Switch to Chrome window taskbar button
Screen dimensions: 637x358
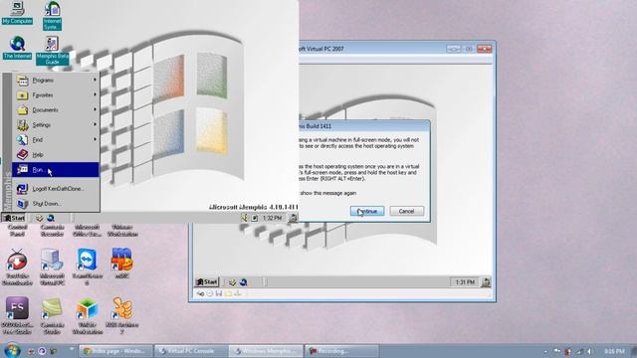pyautogui.click(x=115, y=351)
